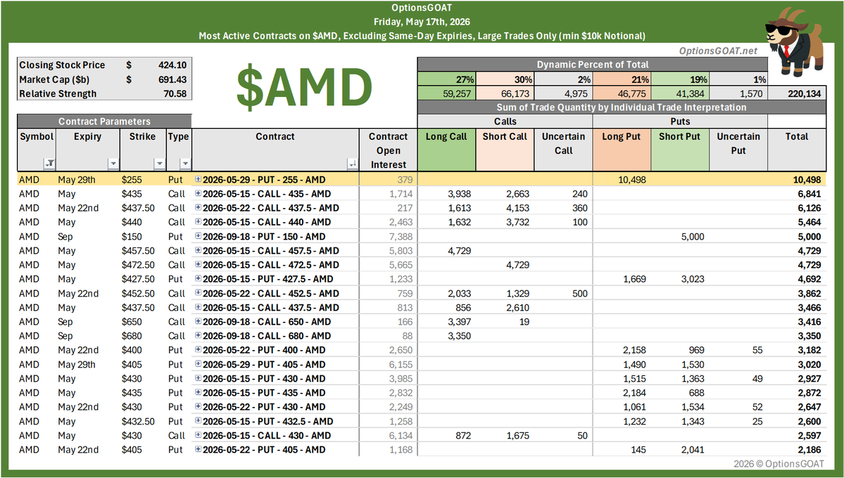Open the Expiry column filter dropdown
This screenshot has height=478, width=844.
click(113, 164)
